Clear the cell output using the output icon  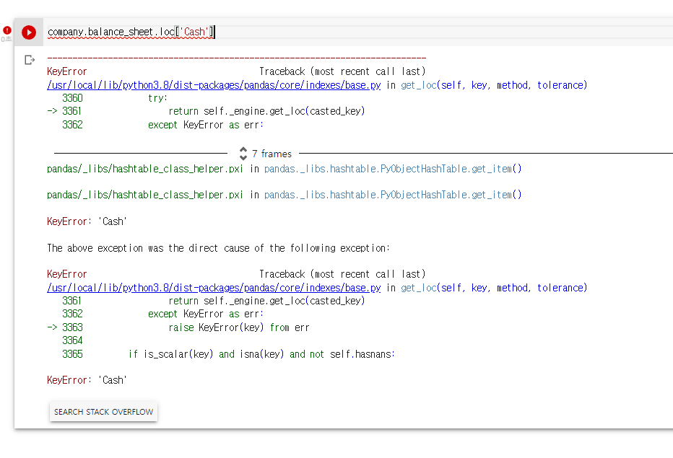(x=29, y=60)
